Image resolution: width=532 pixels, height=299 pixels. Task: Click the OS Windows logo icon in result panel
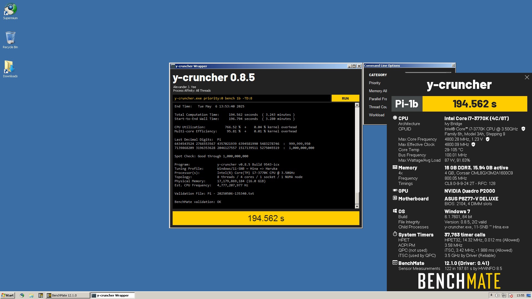coord(395,211)
